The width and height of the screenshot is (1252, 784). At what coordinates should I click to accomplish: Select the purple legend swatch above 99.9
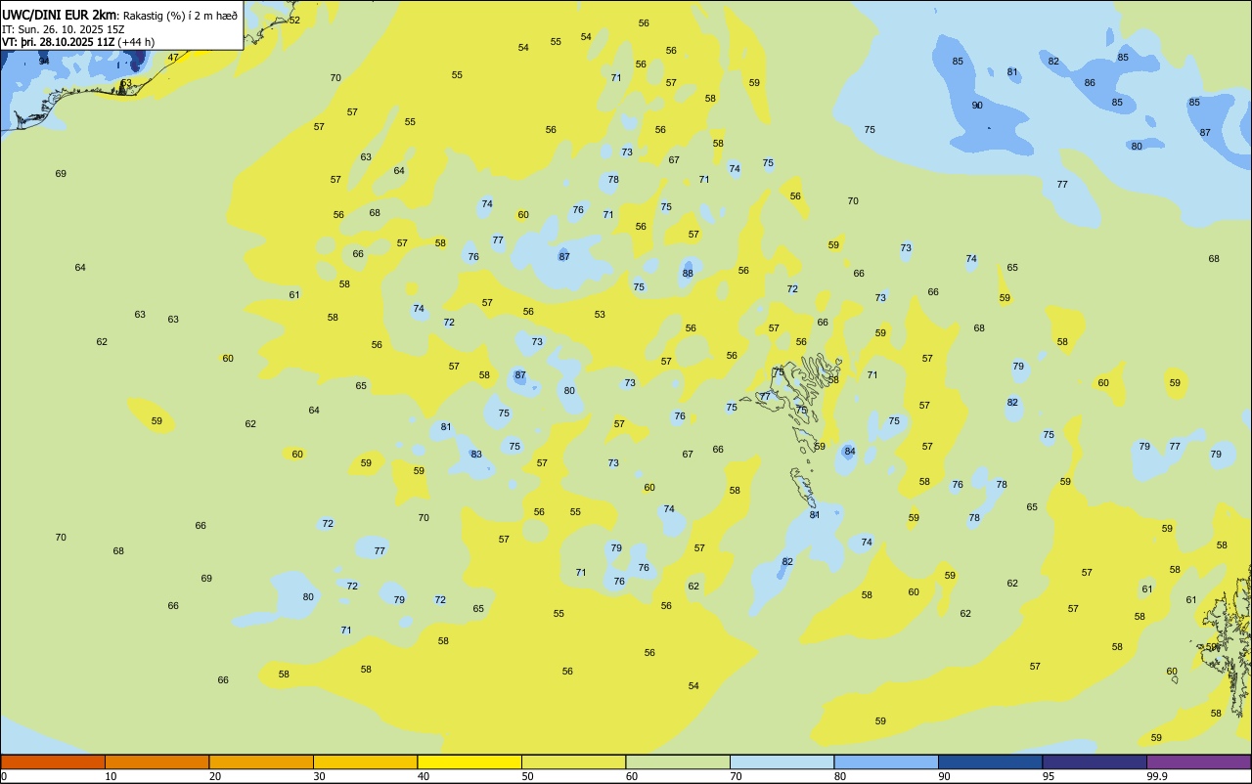tap(1198, 762)
